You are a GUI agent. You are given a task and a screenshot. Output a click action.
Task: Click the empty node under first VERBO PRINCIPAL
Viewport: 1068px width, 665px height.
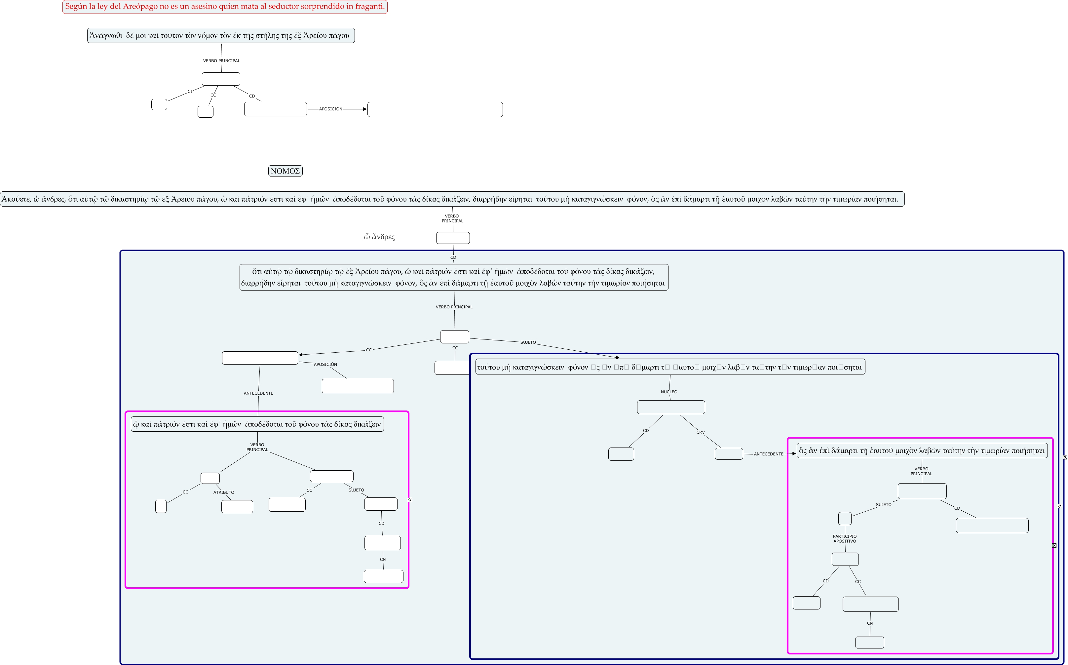point(221,79)
